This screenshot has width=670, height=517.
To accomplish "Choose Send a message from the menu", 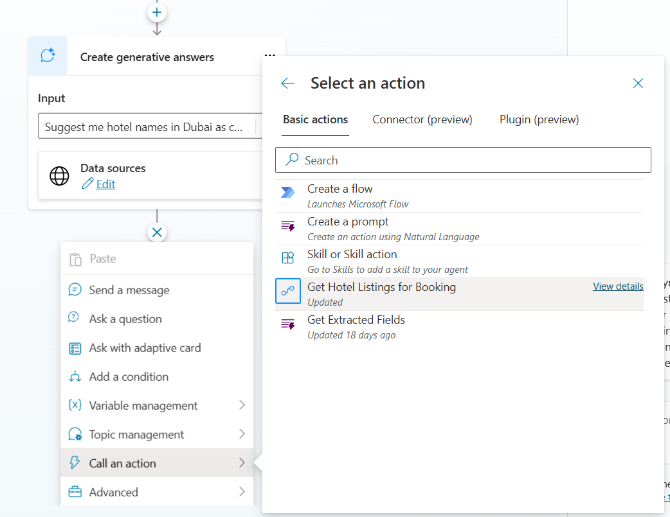I will point(129,290).
